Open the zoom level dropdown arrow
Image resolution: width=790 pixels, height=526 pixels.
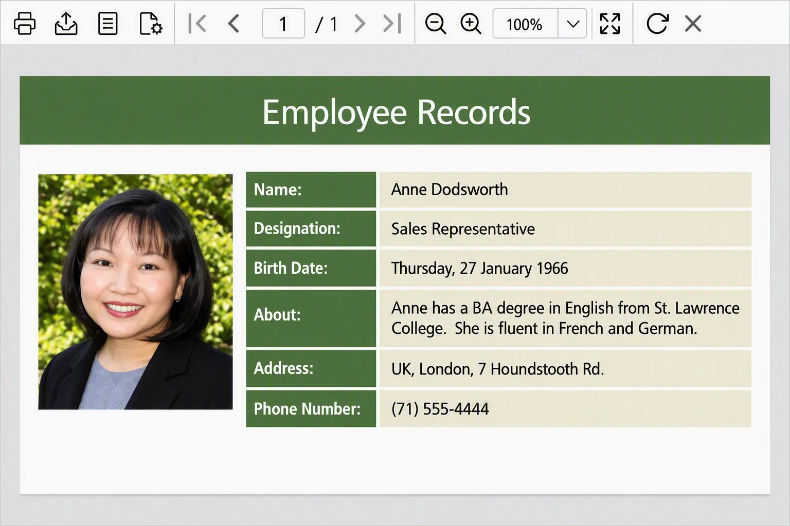click(x=572, y=24)
